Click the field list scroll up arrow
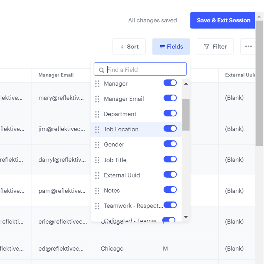Screen dimensions: 276x264 pyautogui.click(x=186, y=84)
